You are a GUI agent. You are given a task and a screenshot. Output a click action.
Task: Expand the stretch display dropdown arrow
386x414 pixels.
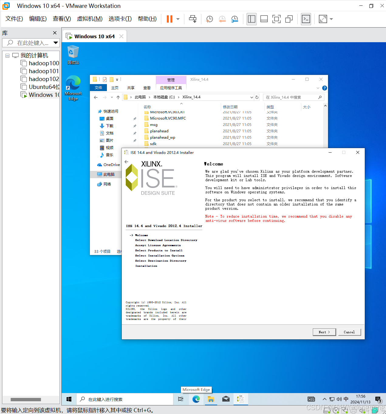331,19
